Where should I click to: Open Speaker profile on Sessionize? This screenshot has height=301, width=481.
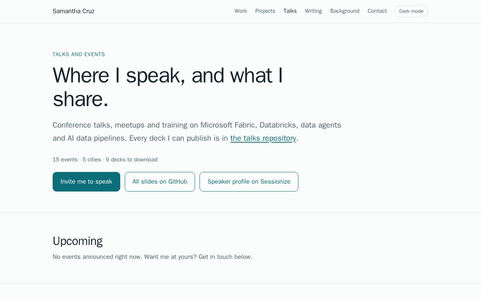coord(249,182)
